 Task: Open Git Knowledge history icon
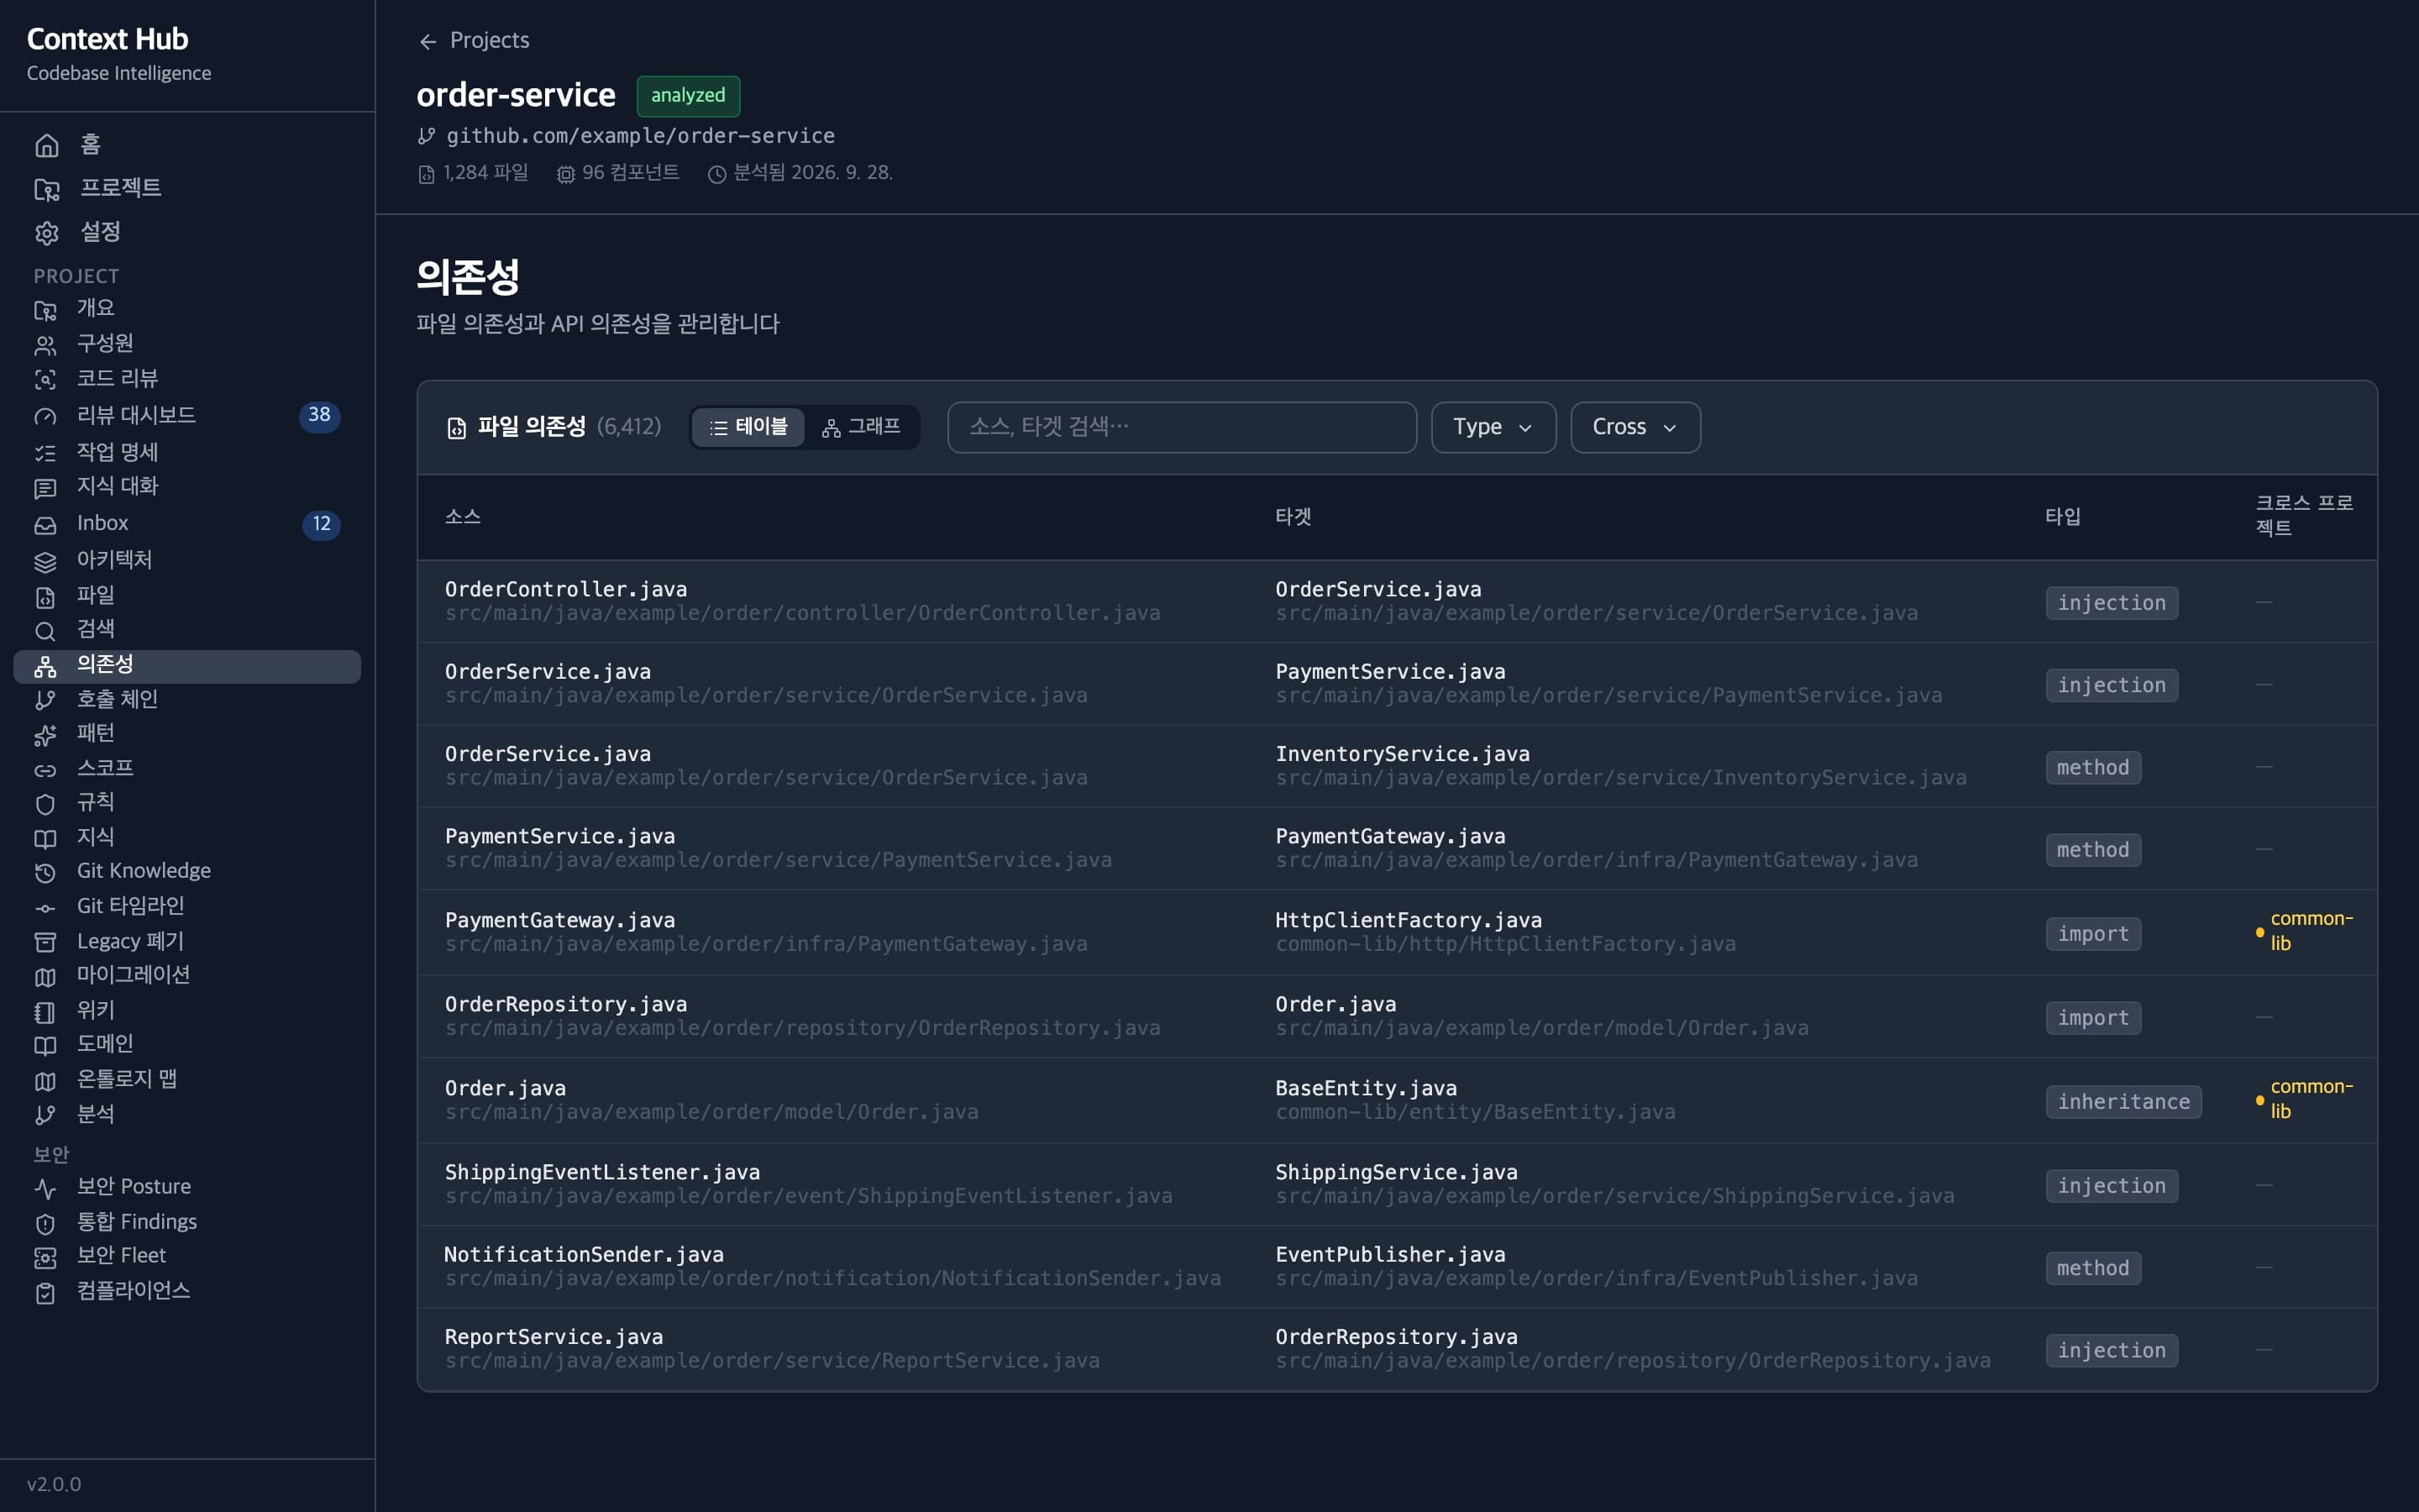(x=45, y=872)
